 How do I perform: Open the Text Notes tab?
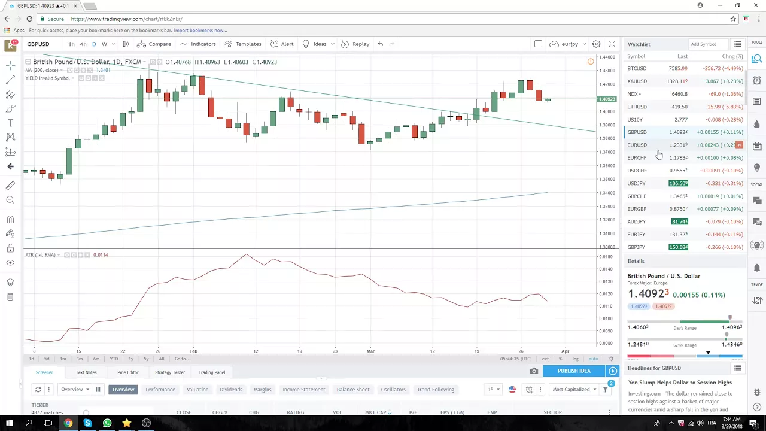(86, 372)
